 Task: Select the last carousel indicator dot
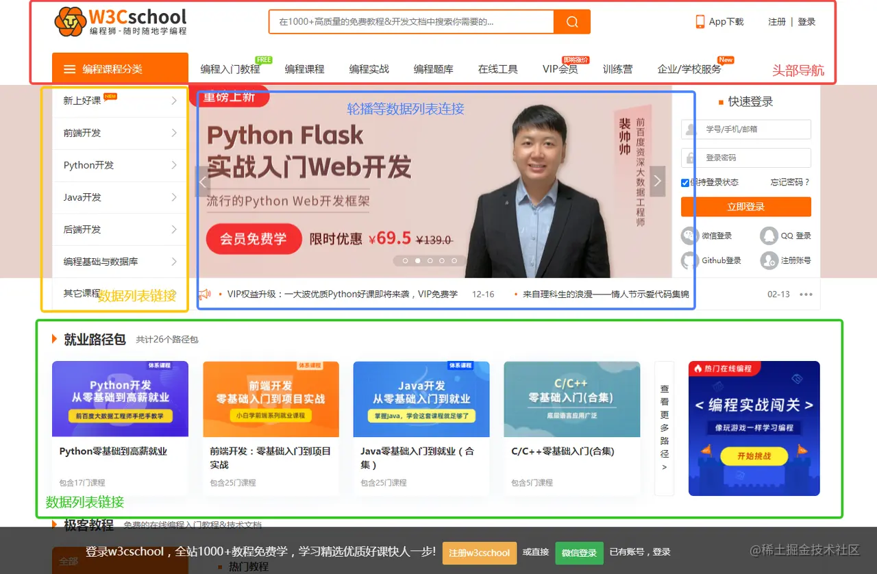click(454, 261)
